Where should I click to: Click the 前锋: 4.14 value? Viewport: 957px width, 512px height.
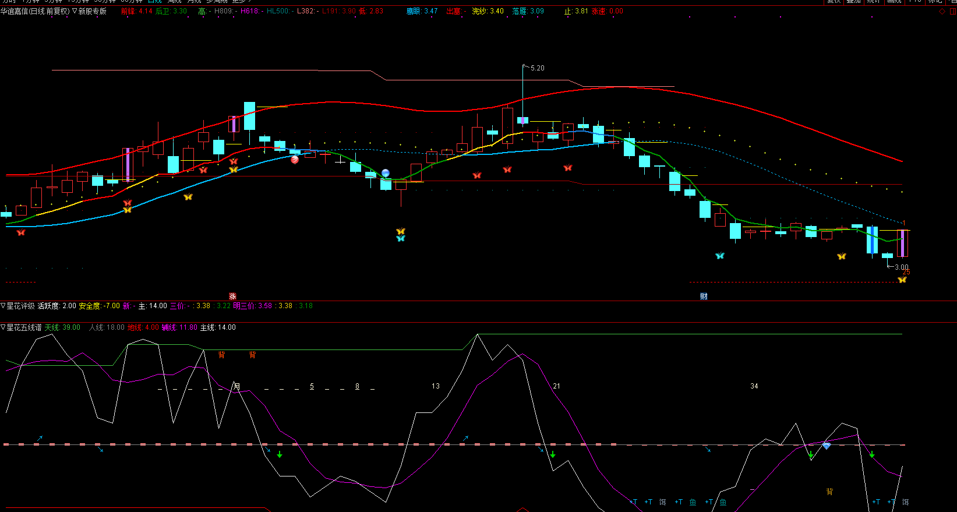[x=136, y=11]
